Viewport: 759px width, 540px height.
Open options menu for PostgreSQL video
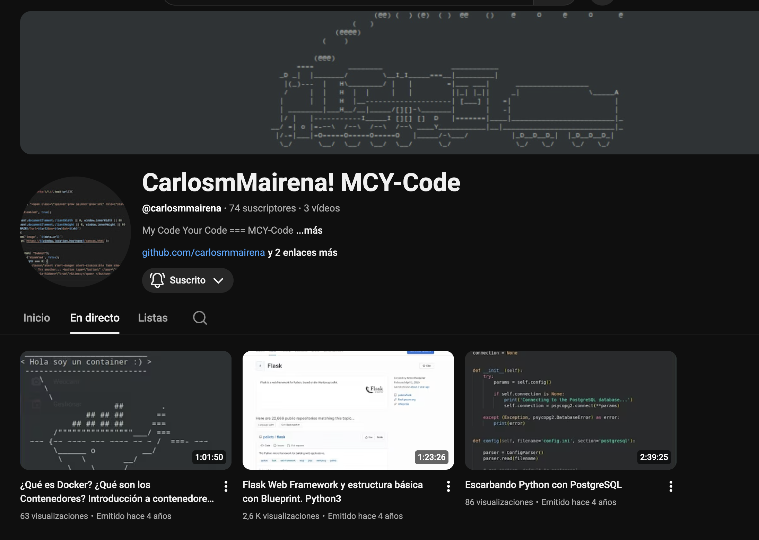tap(671, 486)
